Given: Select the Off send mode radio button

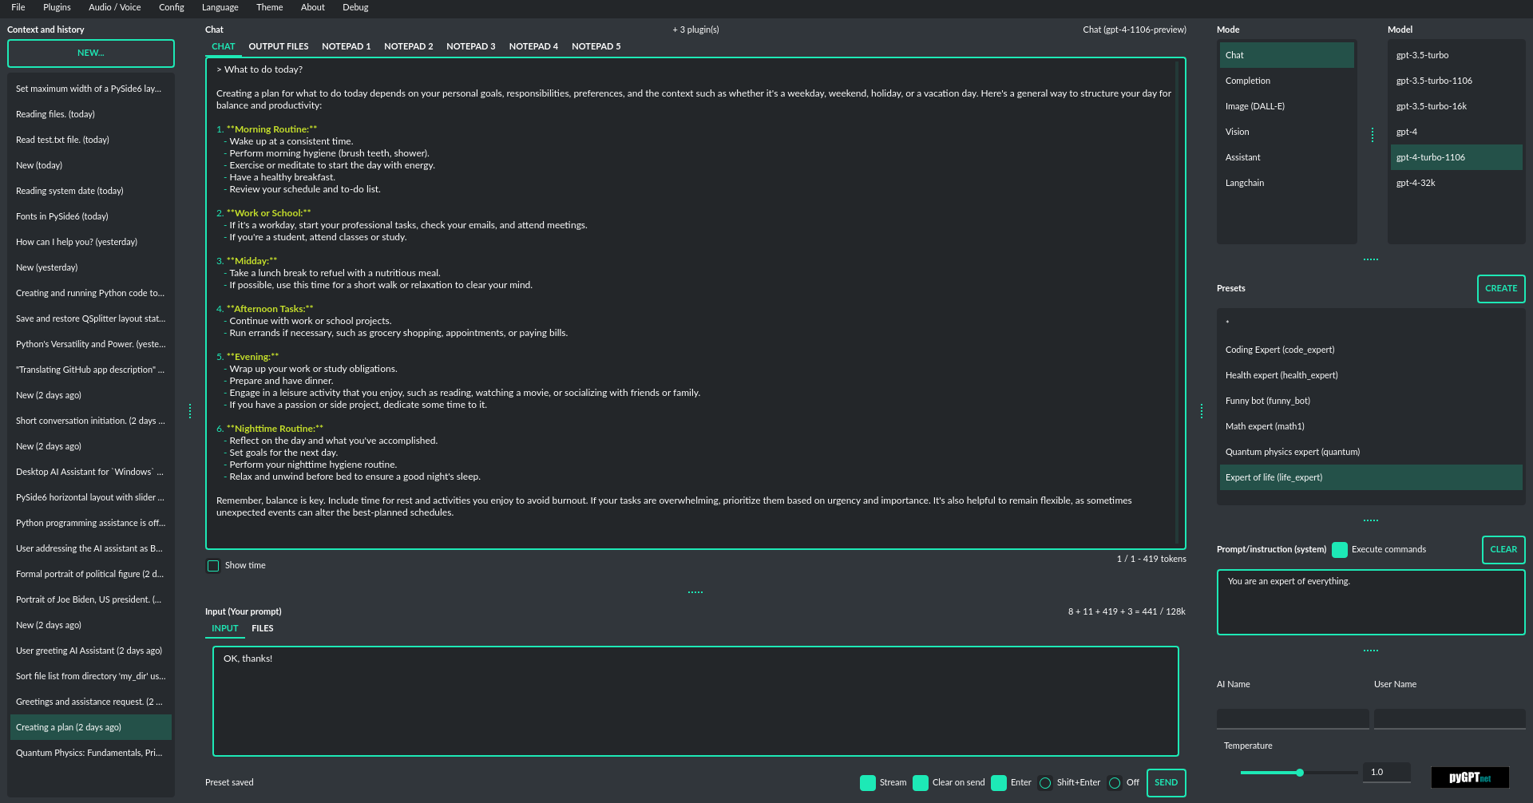Looking at the screenshot, I should 1115,783.
